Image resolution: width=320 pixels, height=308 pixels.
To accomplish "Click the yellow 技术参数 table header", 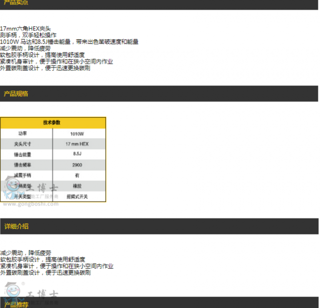I will (x=53, y=123).
